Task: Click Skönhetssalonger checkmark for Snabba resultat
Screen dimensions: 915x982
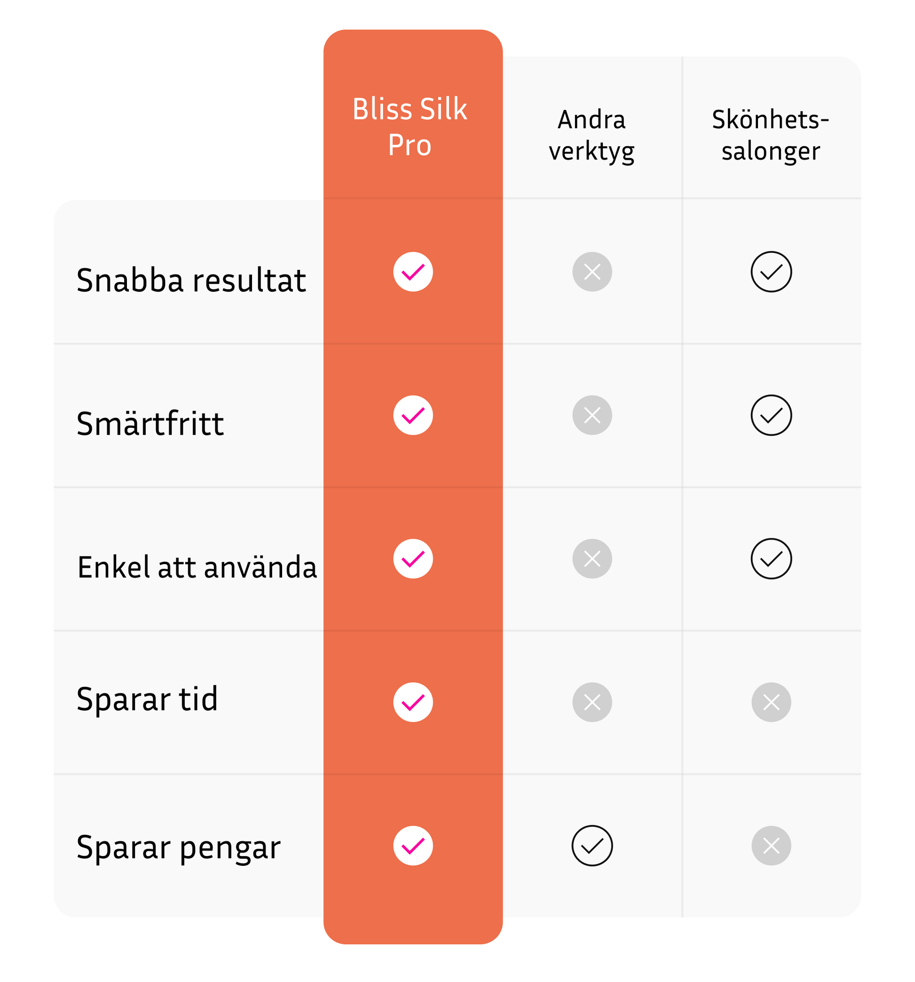Action: (x=771, y=272)
